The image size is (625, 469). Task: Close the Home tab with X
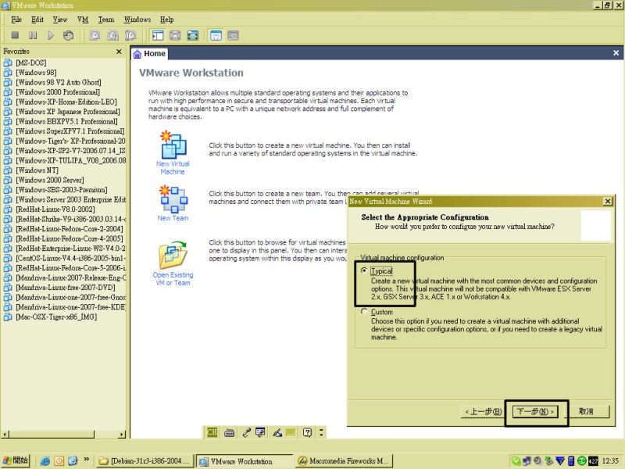click(616, 52)
